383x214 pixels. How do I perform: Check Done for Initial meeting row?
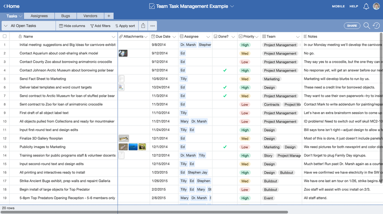(225, 45)
